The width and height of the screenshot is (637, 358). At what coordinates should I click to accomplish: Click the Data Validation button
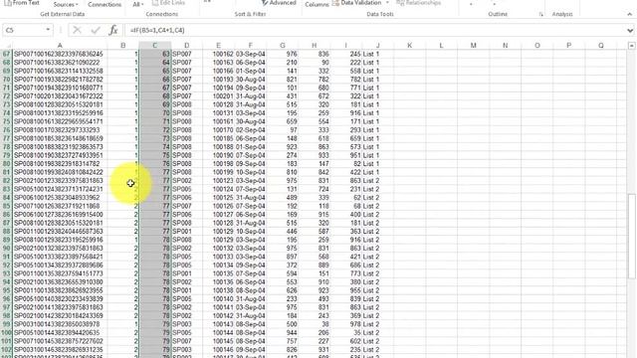point(357,3)
